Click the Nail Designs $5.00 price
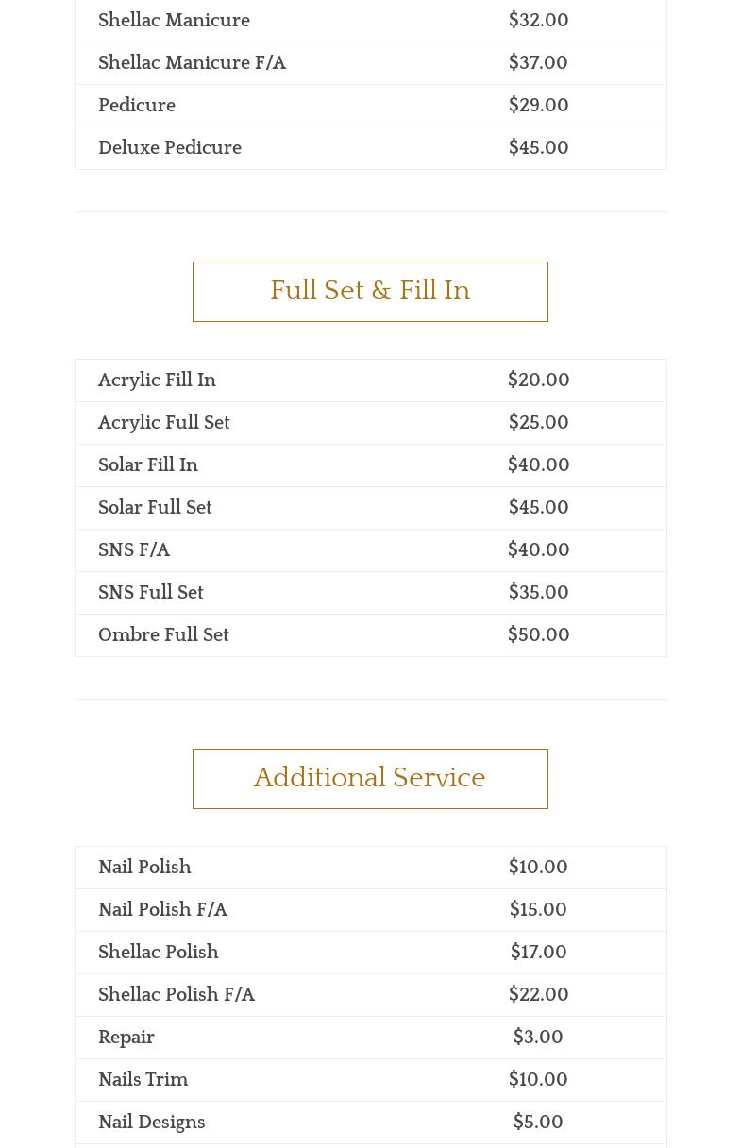This screenshot has width=741, height=1148. (x=538, y=1123)
